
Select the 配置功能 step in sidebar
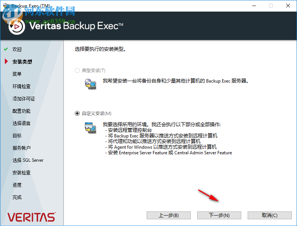point(21,111)
